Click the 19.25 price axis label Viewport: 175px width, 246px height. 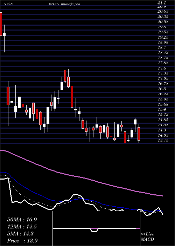[x=163, y=37]
